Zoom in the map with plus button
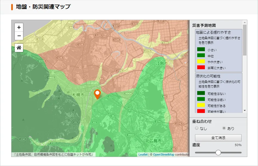This screenshot has width=258, height=166. click(19, 27)
